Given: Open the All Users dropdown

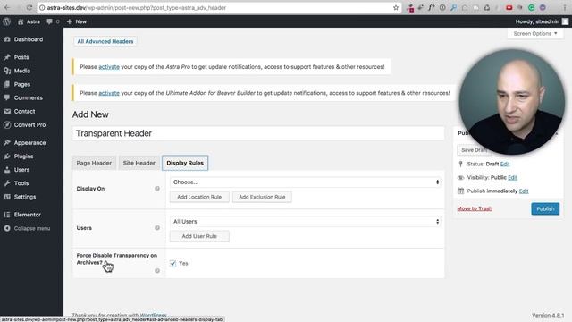Looking at the screenshot, I should (x=306, y=222).
